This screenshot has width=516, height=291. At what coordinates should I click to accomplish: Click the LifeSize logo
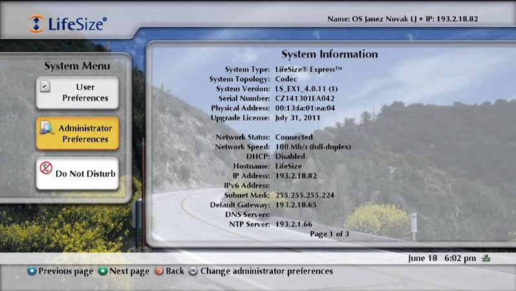coord(67,24)
